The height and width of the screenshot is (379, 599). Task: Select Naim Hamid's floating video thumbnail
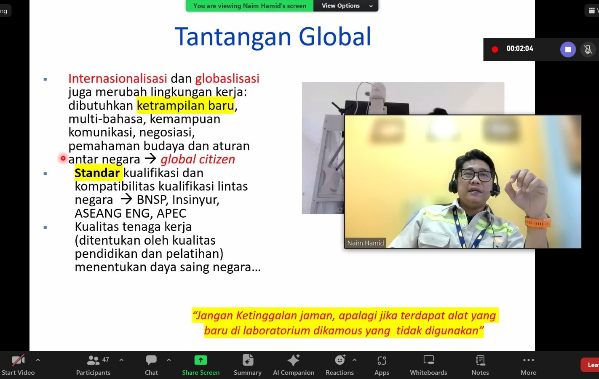pos(463,182)
